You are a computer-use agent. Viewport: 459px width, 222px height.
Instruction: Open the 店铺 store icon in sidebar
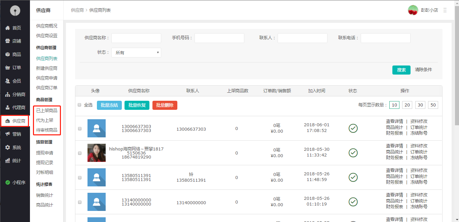[x=7, y=41]
